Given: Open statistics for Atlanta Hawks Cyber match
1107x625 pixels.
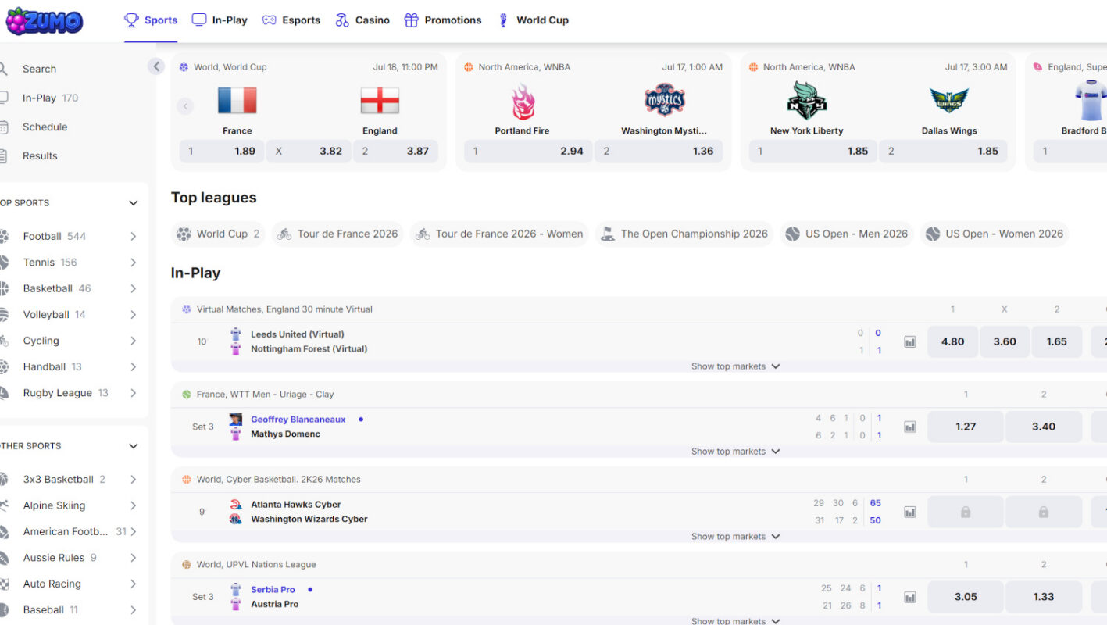Looking at the screenshot, I should pyautogui.click(x=910, y=512).
